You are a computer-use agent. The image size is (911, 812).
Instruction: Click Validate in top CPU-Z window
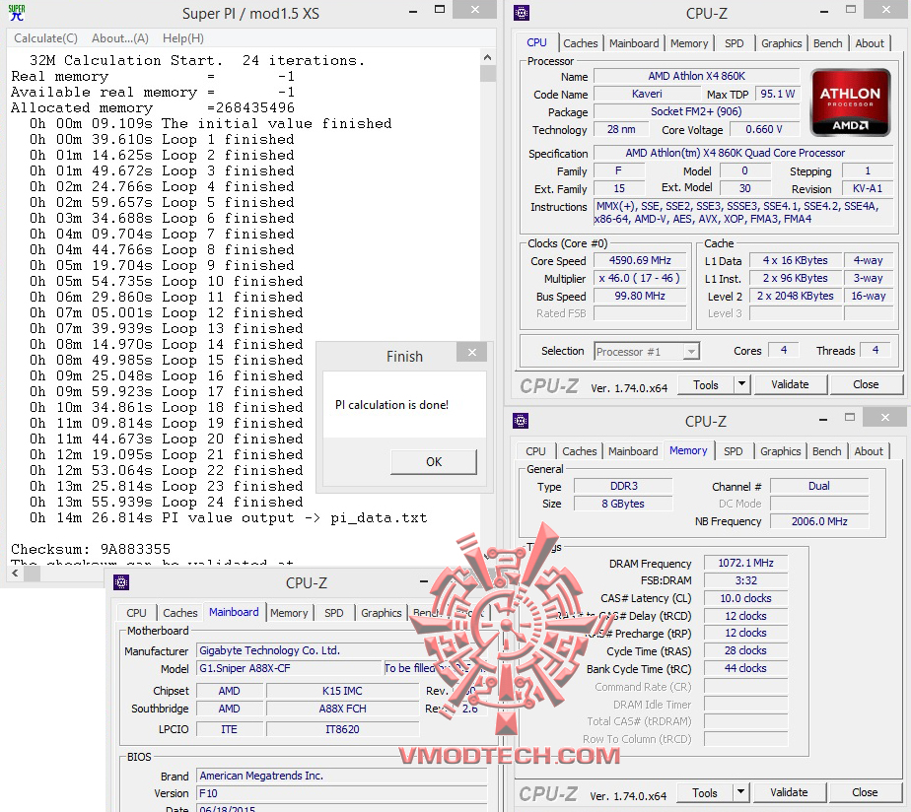point(789,384)
